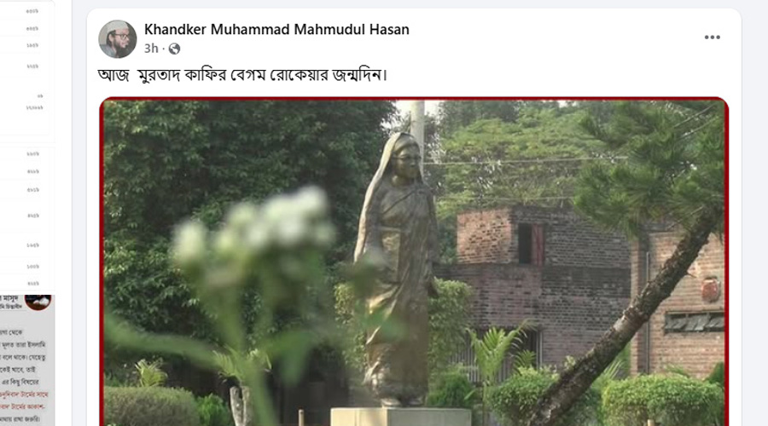Open the three-dot post options menu
Viewport: 768px width, 426px height.
pos(712,37)
